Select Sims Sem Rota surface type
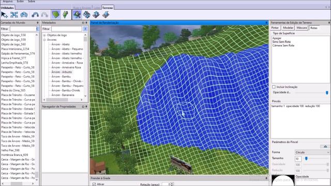 (281, 42)
